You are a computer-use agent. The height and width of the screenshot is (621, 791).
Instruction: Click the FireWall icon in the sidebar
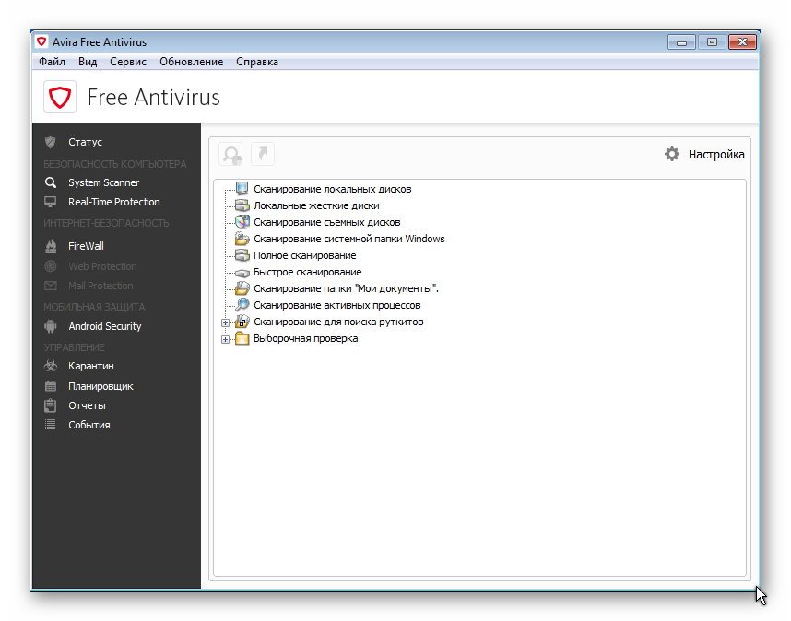51,246
